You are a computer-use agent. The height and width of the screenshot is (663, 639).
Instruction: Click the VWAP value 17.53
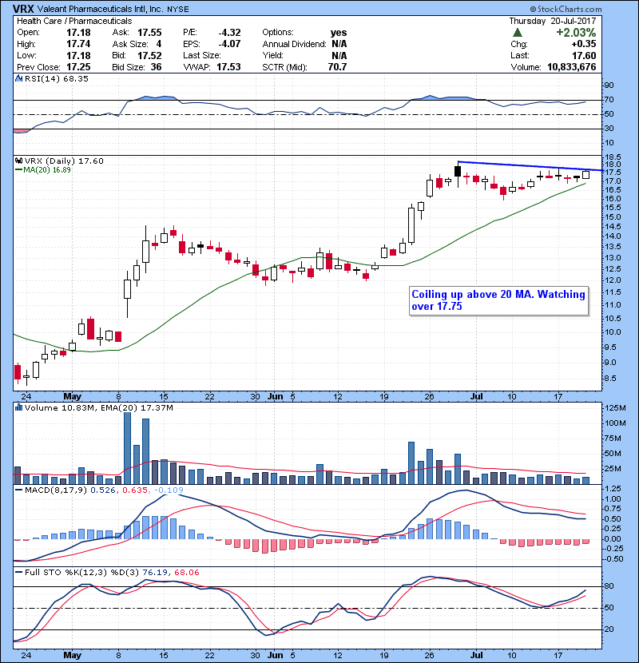(x=228, y=67)
